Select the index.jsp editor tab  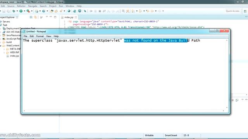69,17
